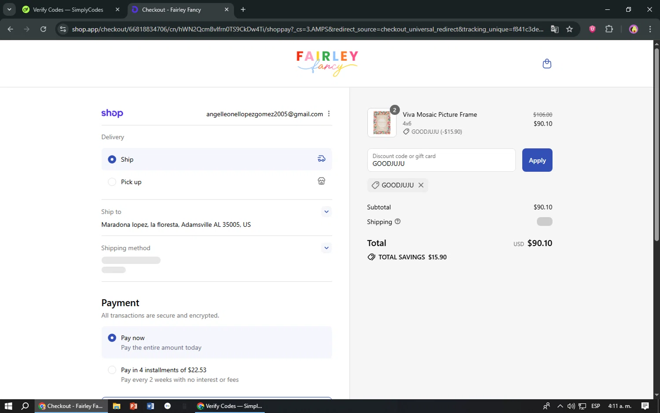Open a new browser tab

point(243,9)
